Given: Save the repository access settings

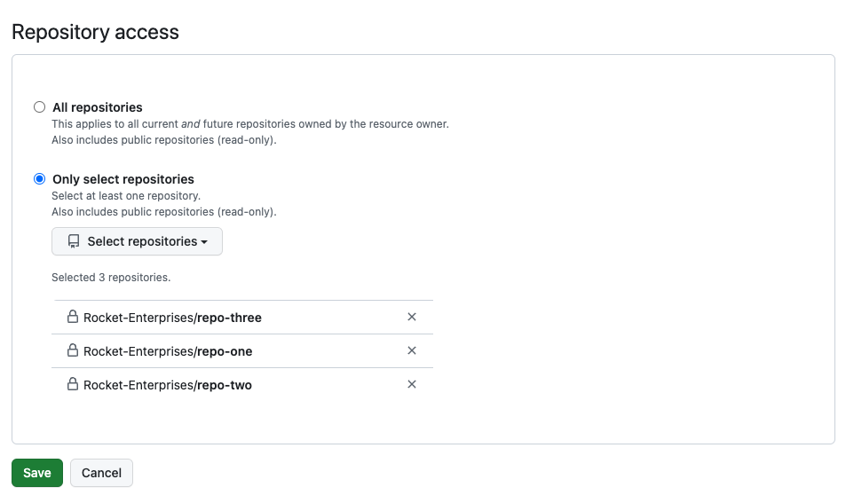Looking at the screenshot, I should pos(37,473).
